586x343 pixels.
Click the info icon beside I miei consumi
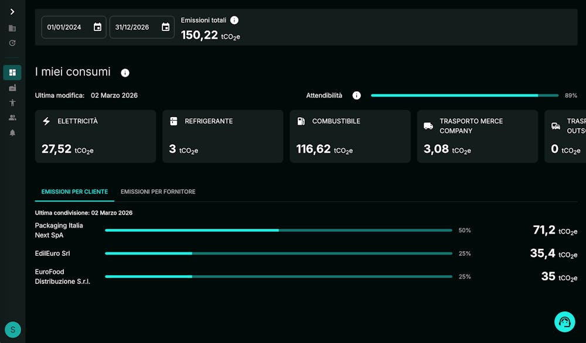pos(124,73)
